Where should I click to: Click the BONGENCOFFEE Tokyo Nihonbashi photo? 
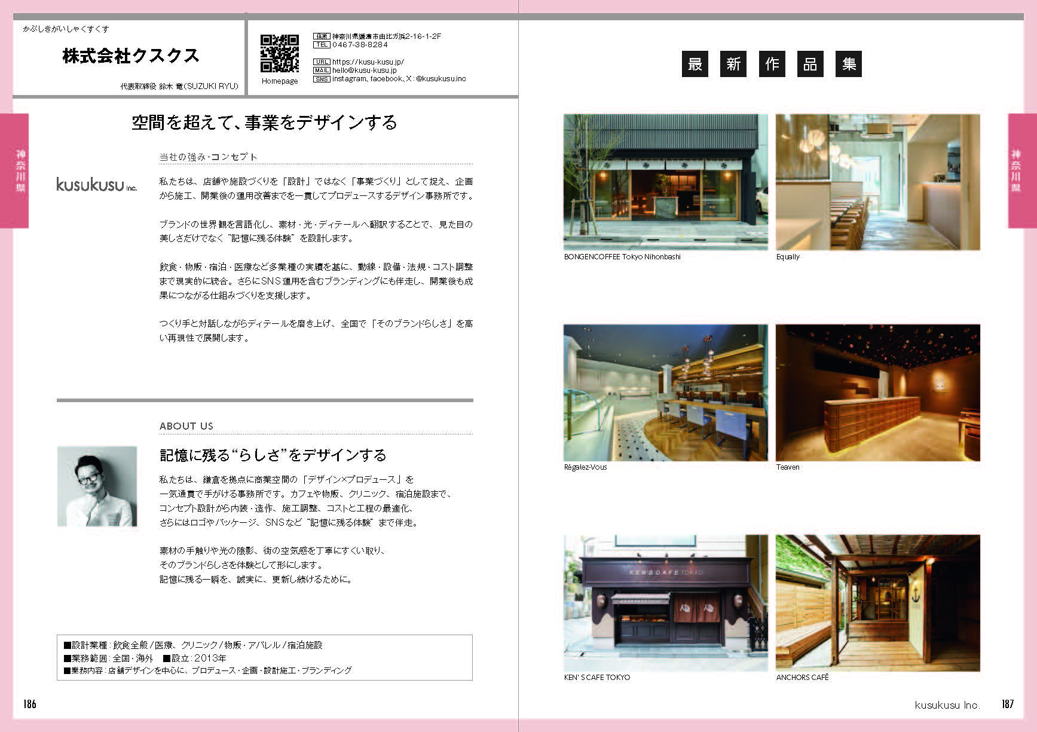[x=665, y=182]
